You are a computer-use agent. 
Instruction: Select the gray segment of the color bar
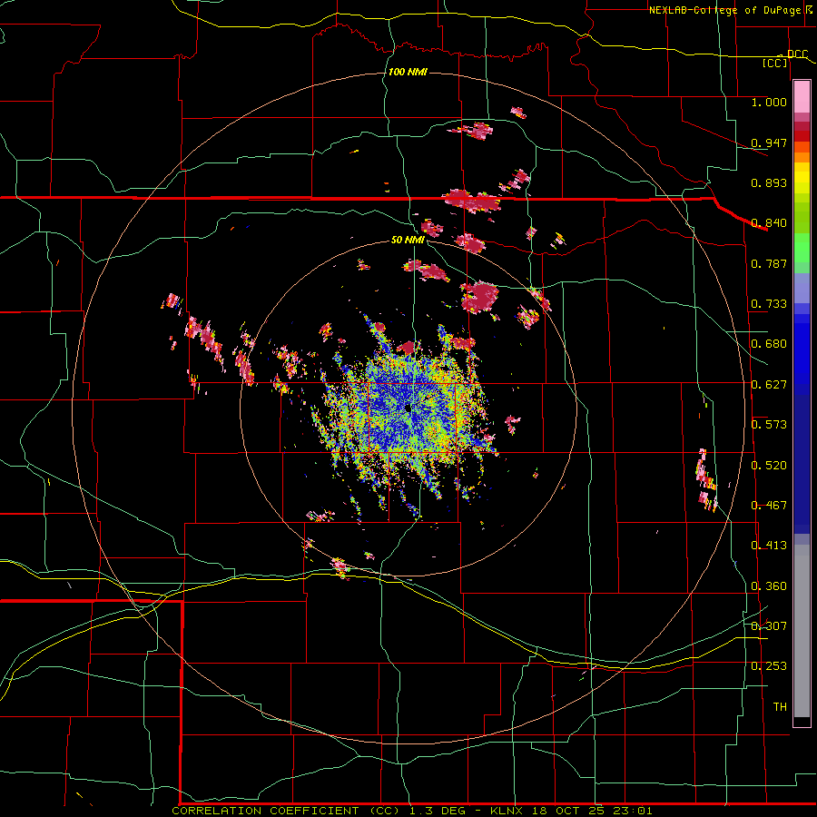(x=802, y=631)
